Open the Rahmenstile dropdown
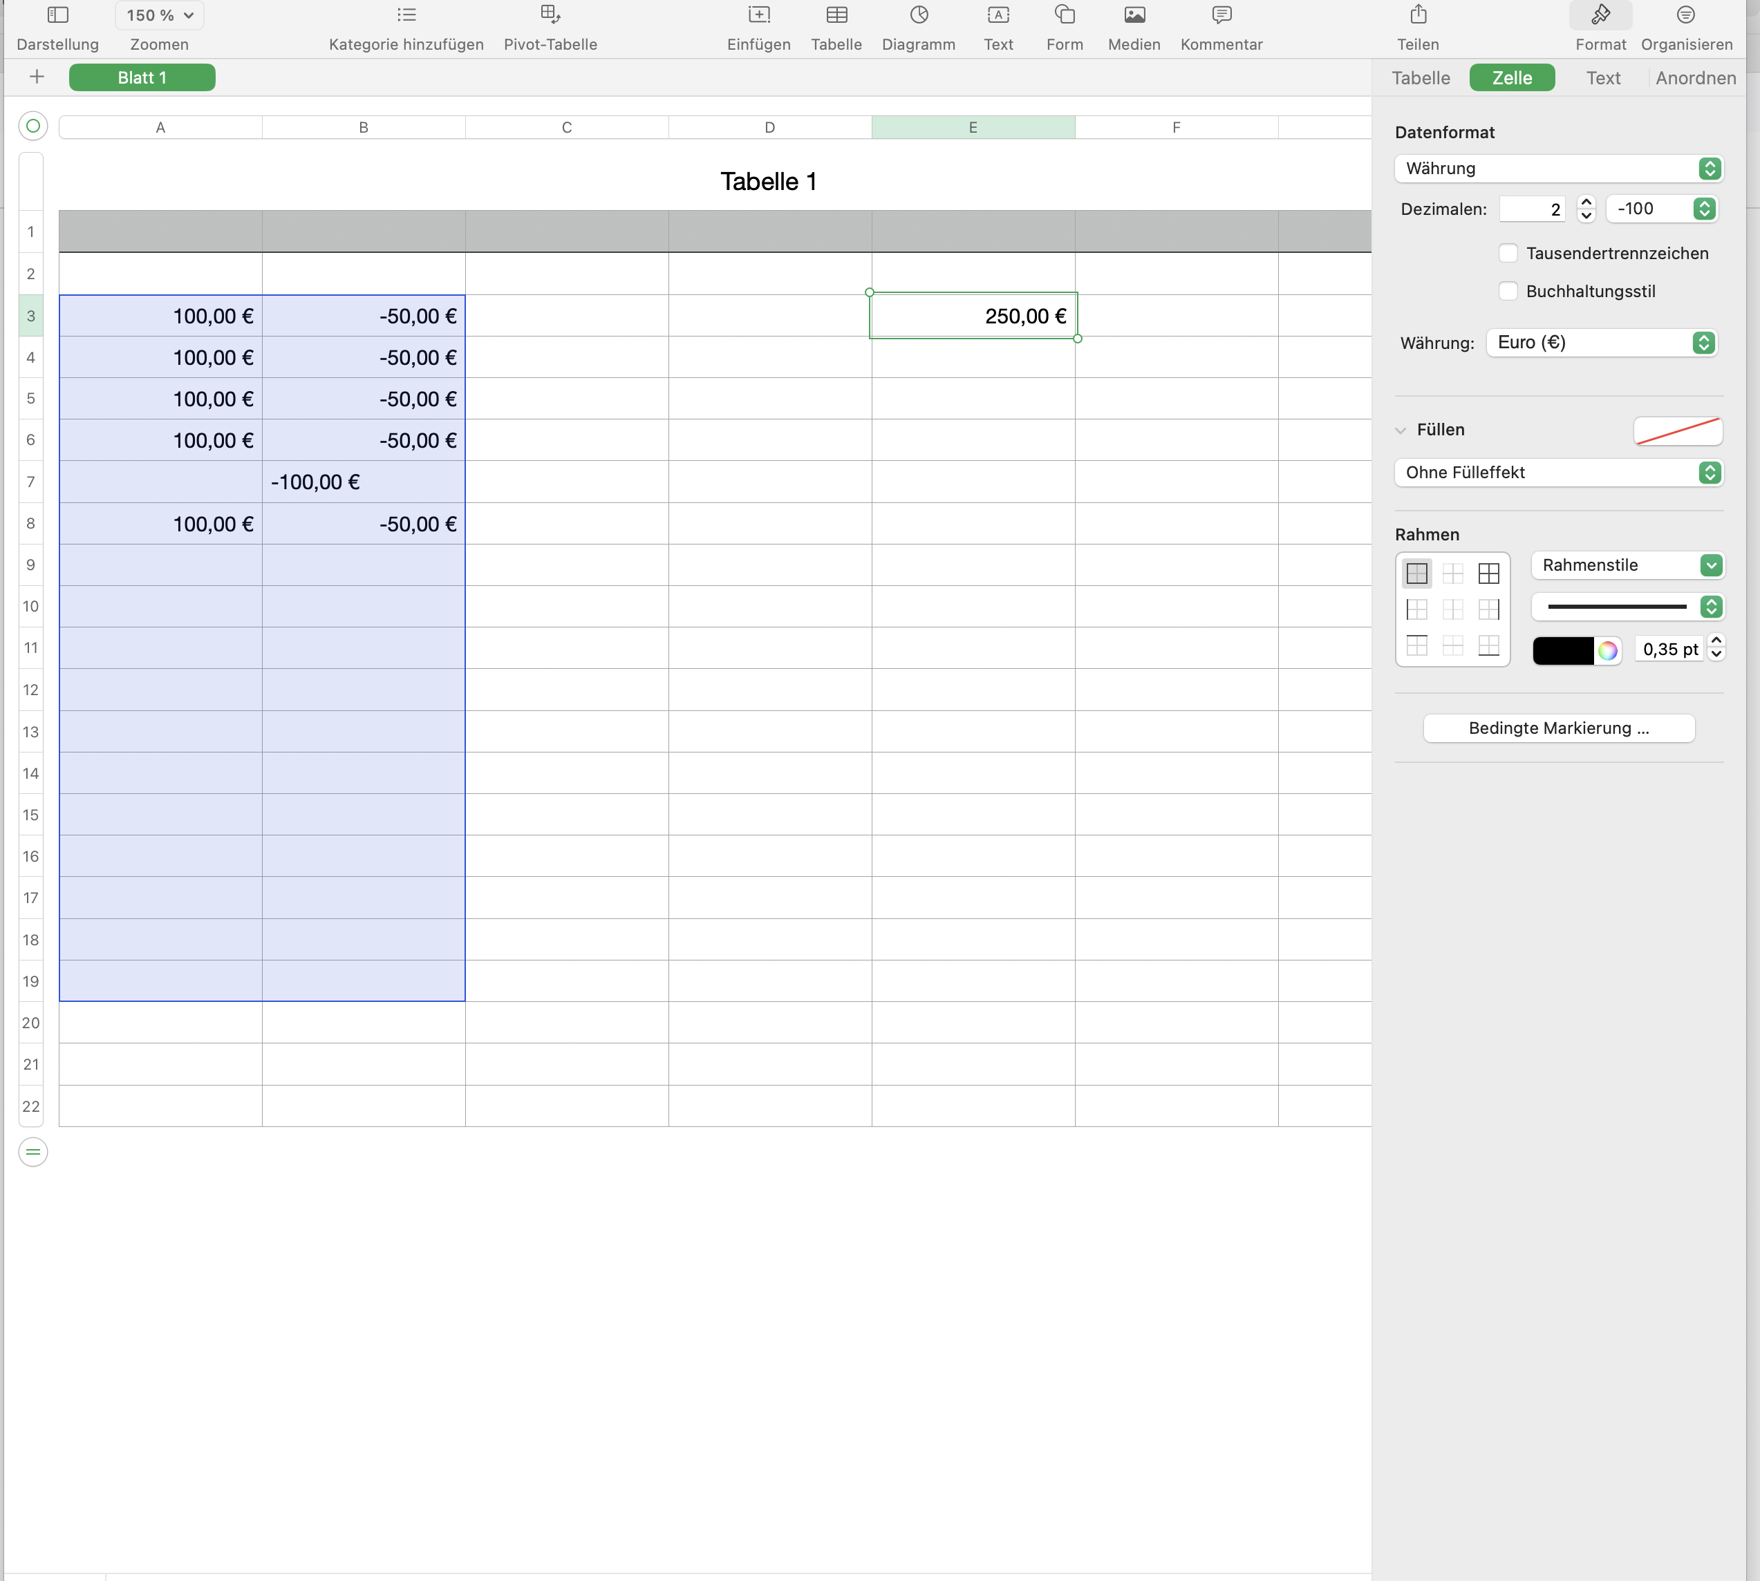1760x1581 pixels. pyautogui.click(x=1626, y=565)
